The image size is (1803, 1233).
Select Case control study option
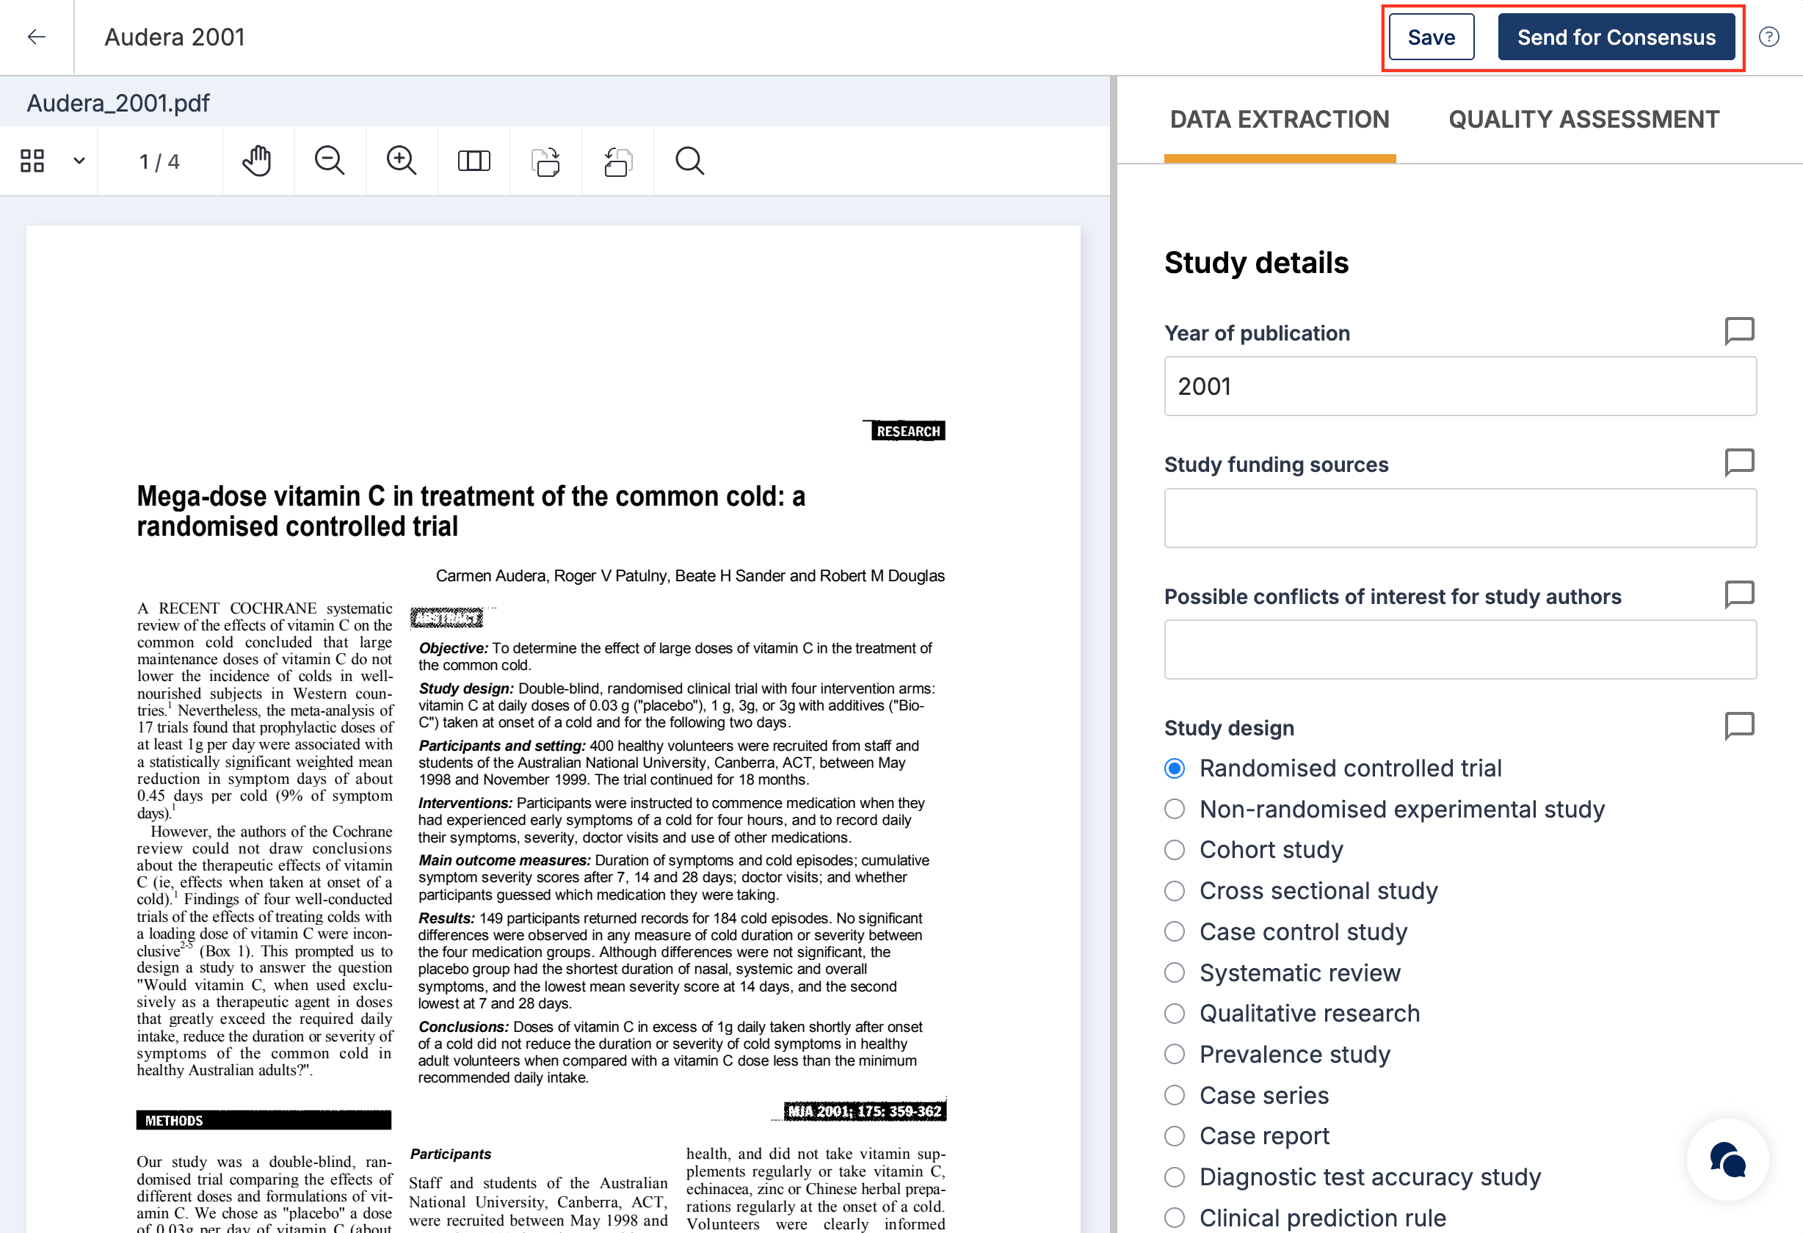coord(1175,932)
